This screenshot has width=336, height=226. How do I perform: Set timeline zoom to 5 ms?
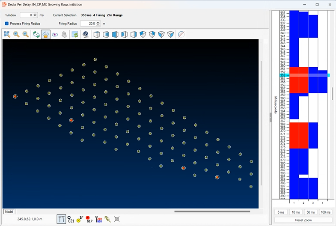tap(281, 212)
